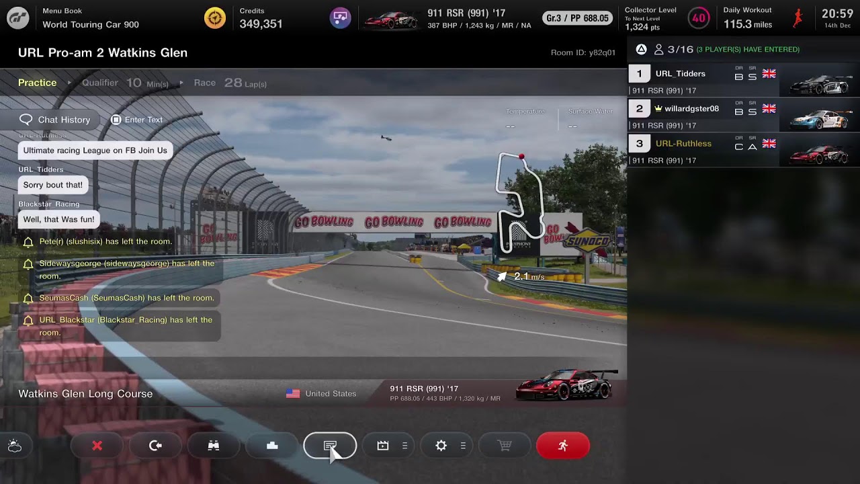Screen dimensions: 860x484
Task: Select the triangle button icon above player list
Action: 641,49
